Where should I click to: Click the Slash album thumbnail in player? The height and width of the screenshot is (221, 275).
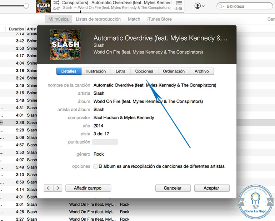(x=44, y=6)
